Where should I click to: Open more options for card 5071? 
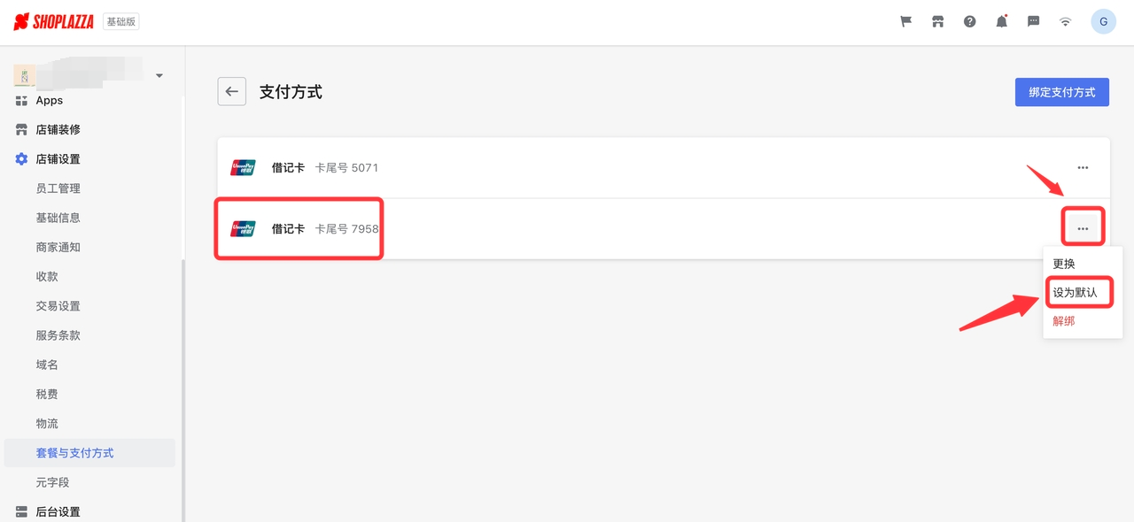coord(1083,167)
